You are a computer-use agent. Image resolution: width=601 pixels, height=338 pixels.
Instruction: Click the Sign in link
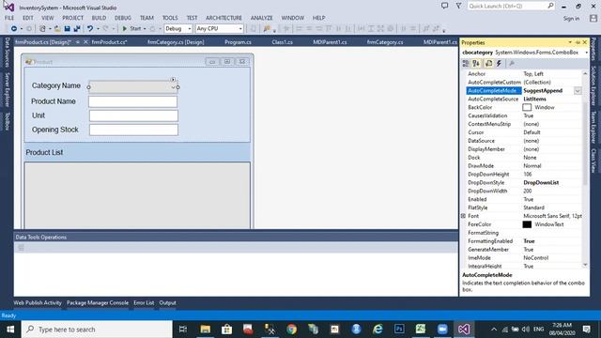tap(571, 19)
